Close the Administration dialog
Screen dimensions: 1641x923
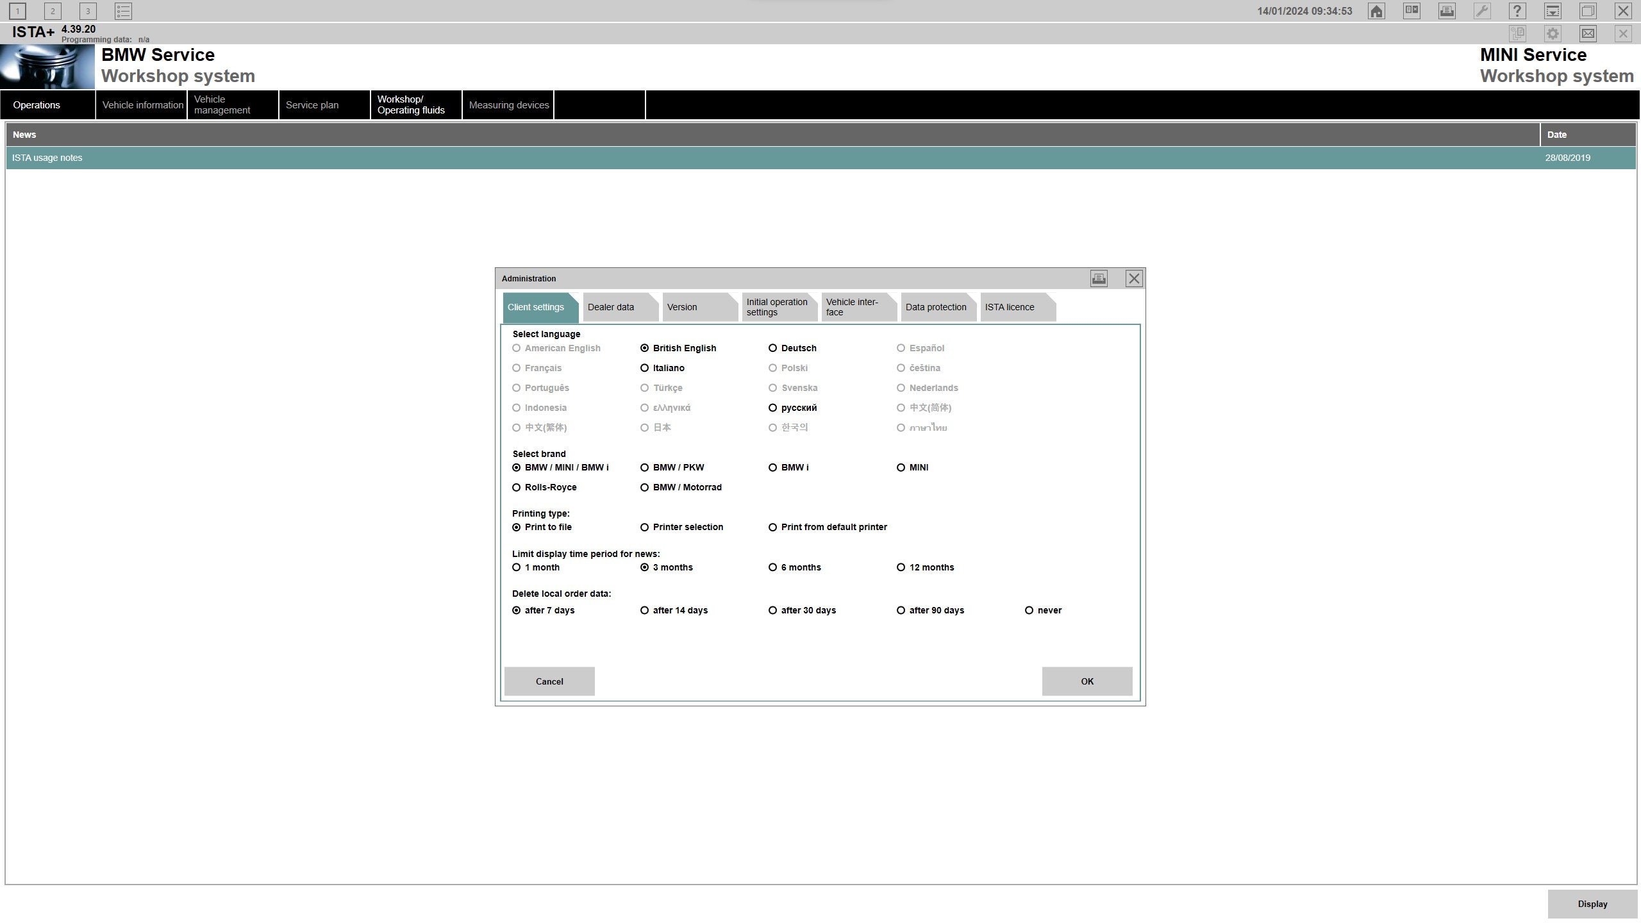(x=1134, y=278)
